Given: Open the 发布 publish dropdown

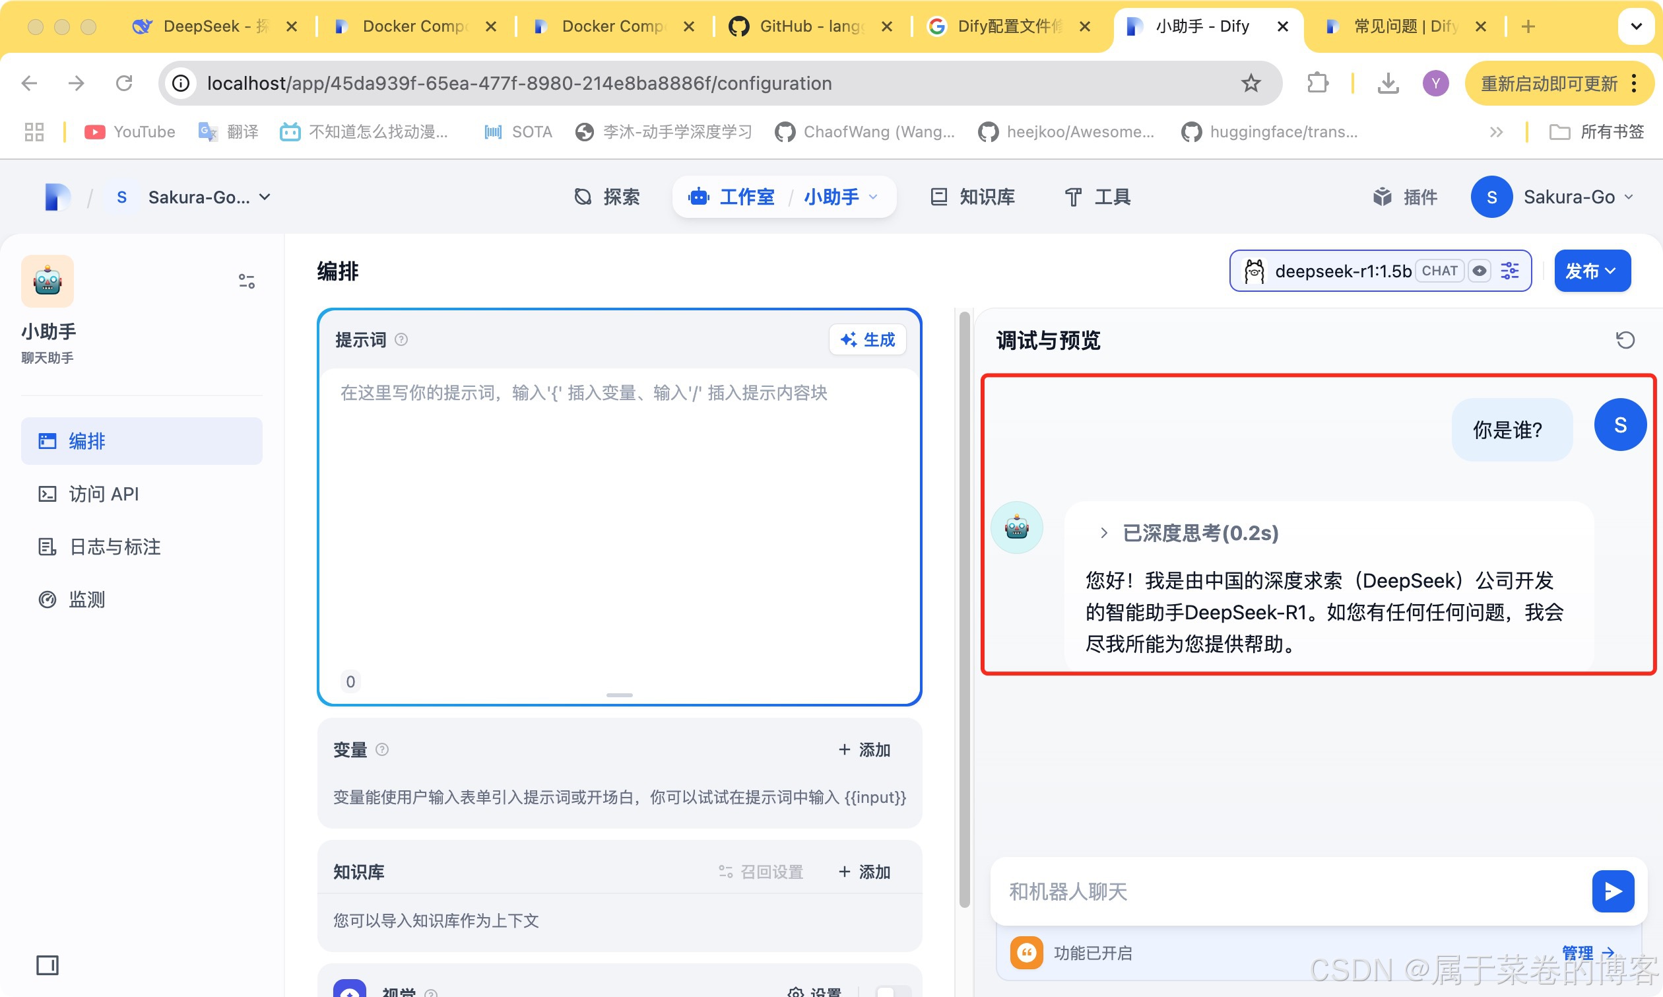Looking at the screenshot, I should [1592, 271].
